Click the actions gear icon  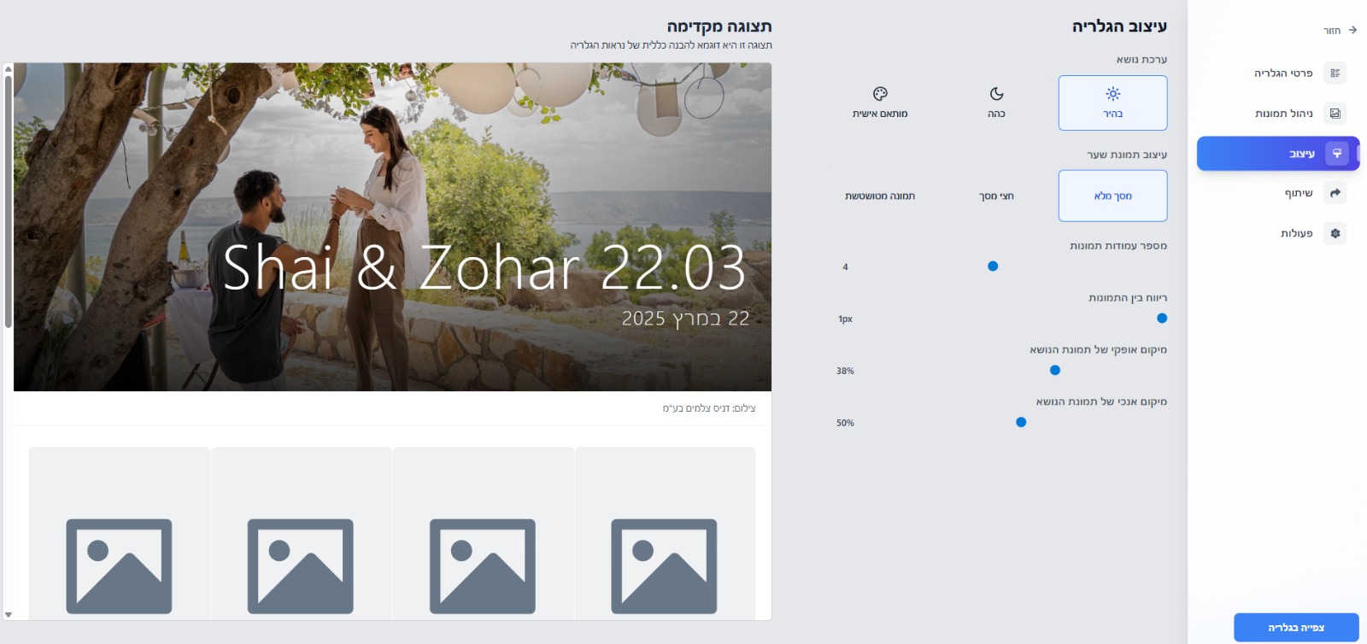[1335, 233]
